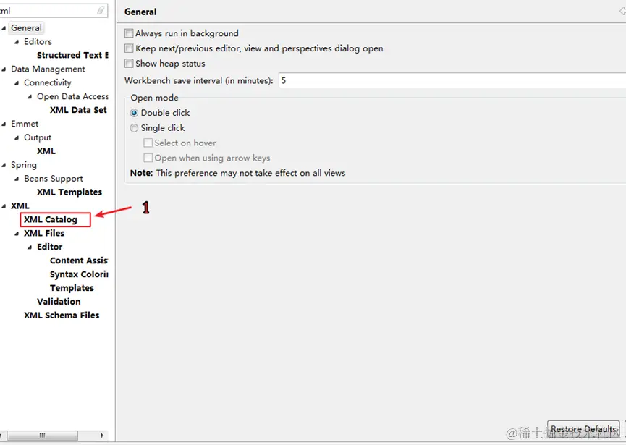Open XML Schema Files preferences
The width and height of the screenshot is (626, 445).
click(62, 315)
